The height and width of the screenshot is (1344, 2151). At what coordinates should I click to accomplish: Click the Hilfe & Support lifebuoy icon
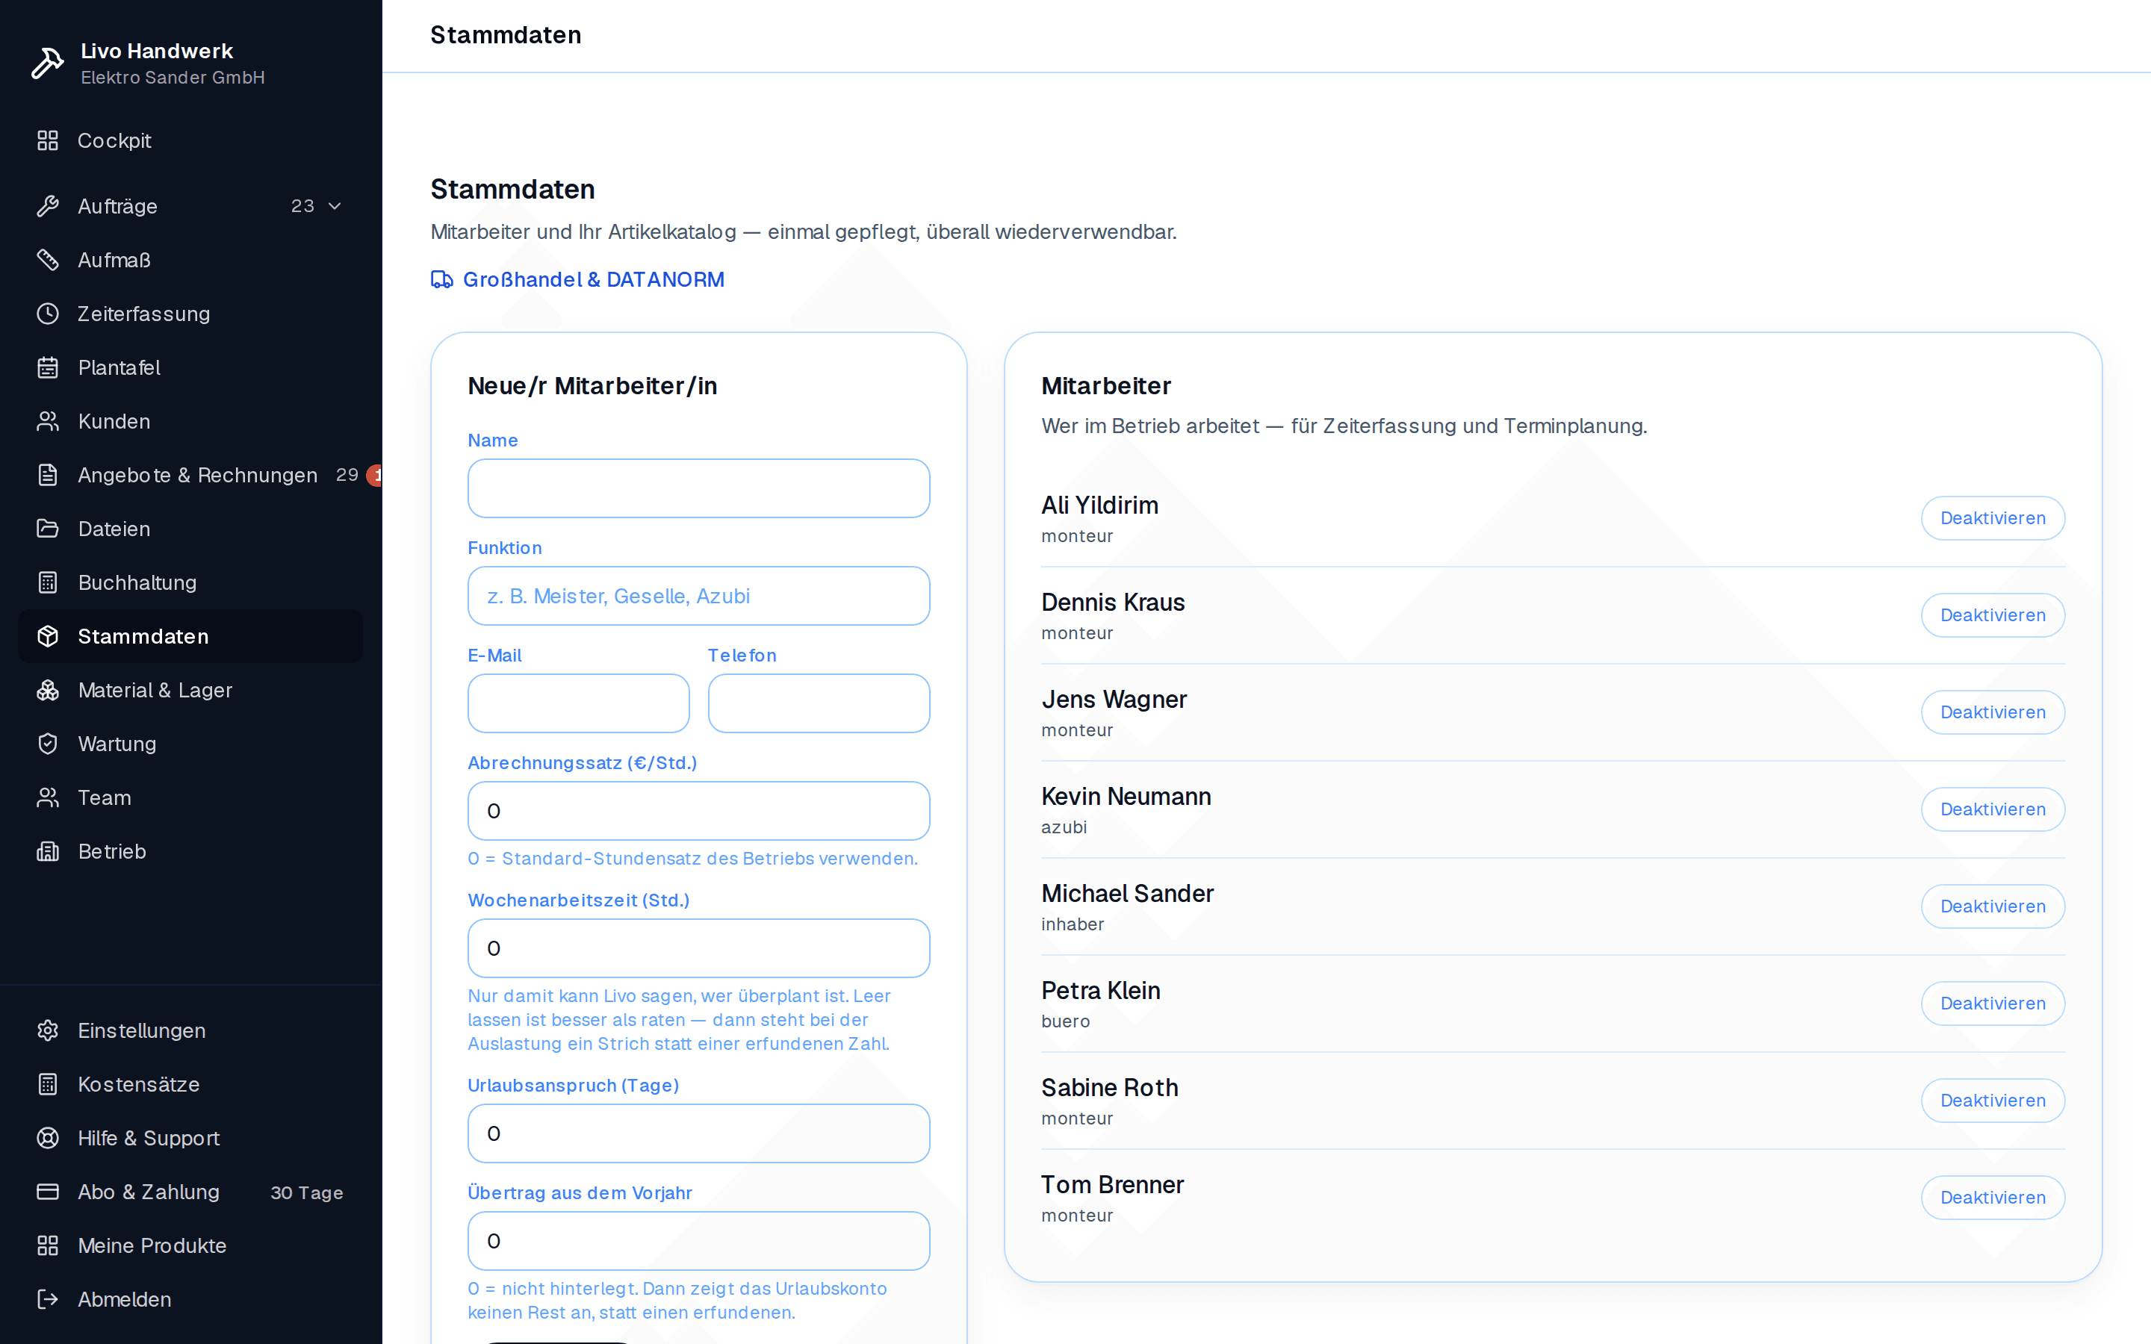[x=48, y=1138]
